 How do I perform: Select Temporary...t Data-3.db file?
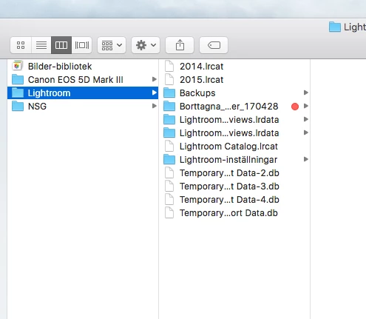pos(234,186)
